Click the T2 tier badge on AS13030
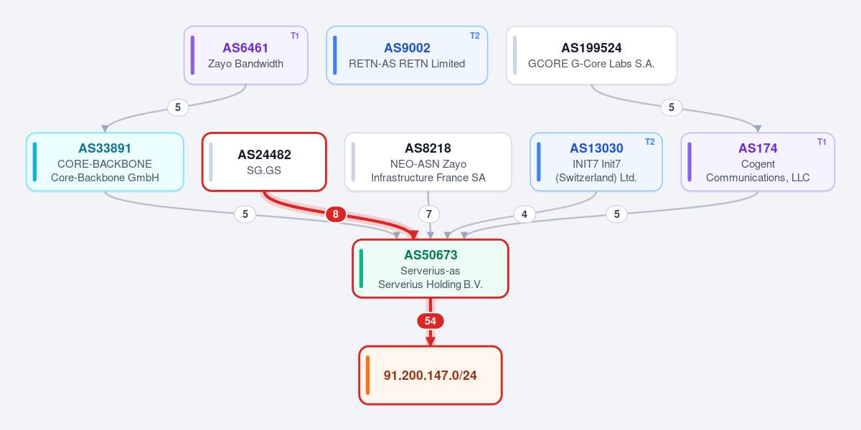This screenshot has width=861, height=430. [649, 142]
